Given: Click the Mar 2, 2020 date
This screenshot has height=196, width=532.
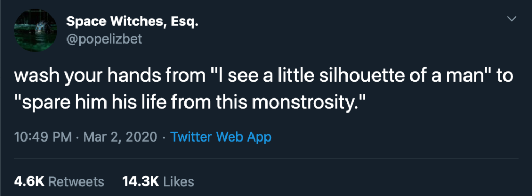Looking at the screenshot, I should coord(120,137).
